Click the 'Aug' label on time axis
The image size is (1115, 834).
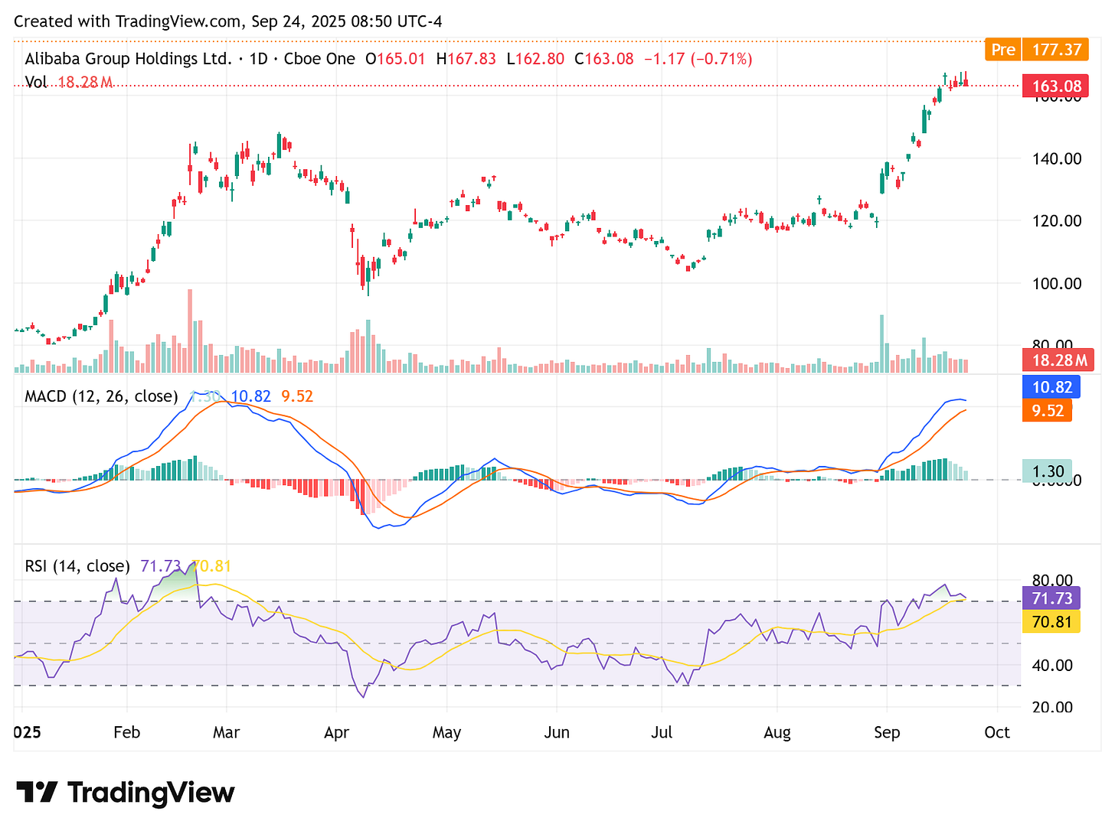pyautogui.click(x=777, y=732)
